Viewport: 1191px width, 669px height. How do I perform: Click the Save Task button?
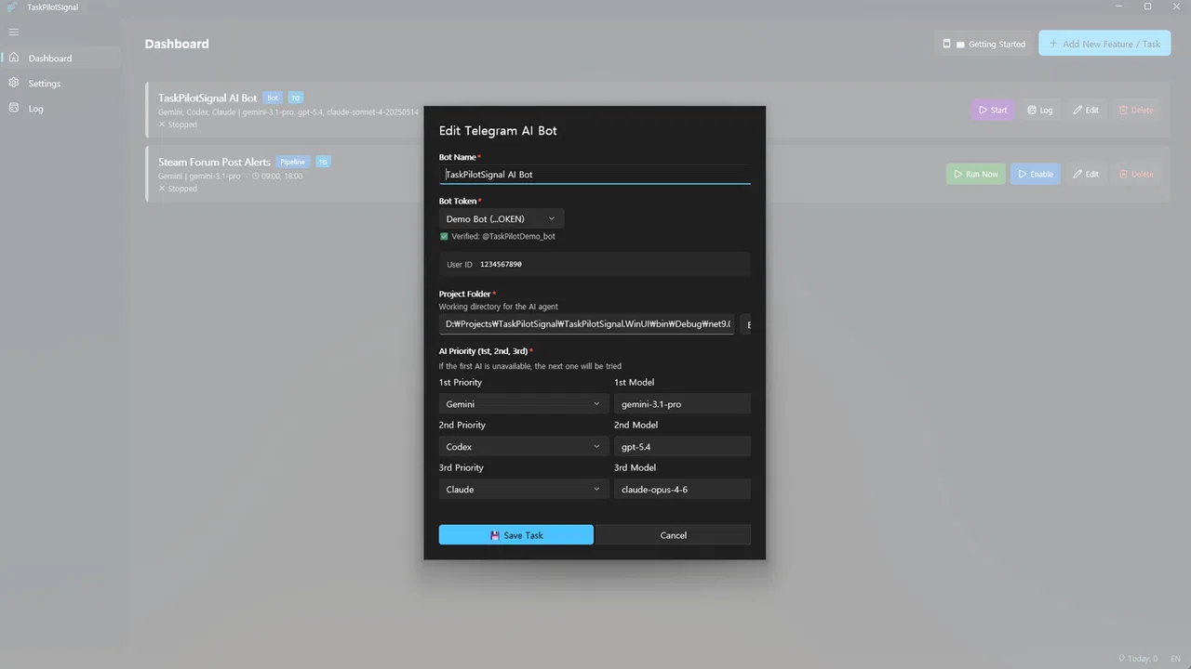[x=516, y=535]
